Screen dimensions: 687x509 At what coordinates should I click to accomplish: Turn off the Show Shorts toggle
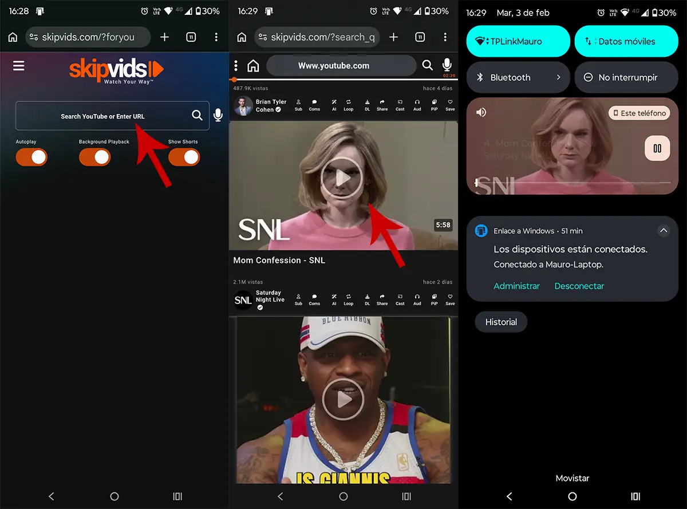pyautogui.click(x=184, y=157)
